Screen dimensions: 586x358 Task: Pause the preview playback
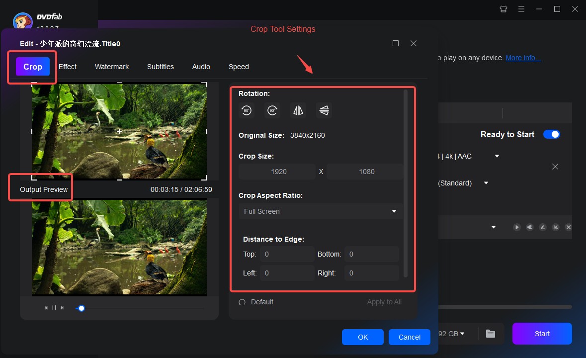click(54, 308)
